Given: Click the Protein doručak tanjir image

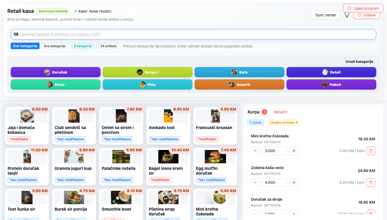Looking at the screenshot, I should coord(27,157).
